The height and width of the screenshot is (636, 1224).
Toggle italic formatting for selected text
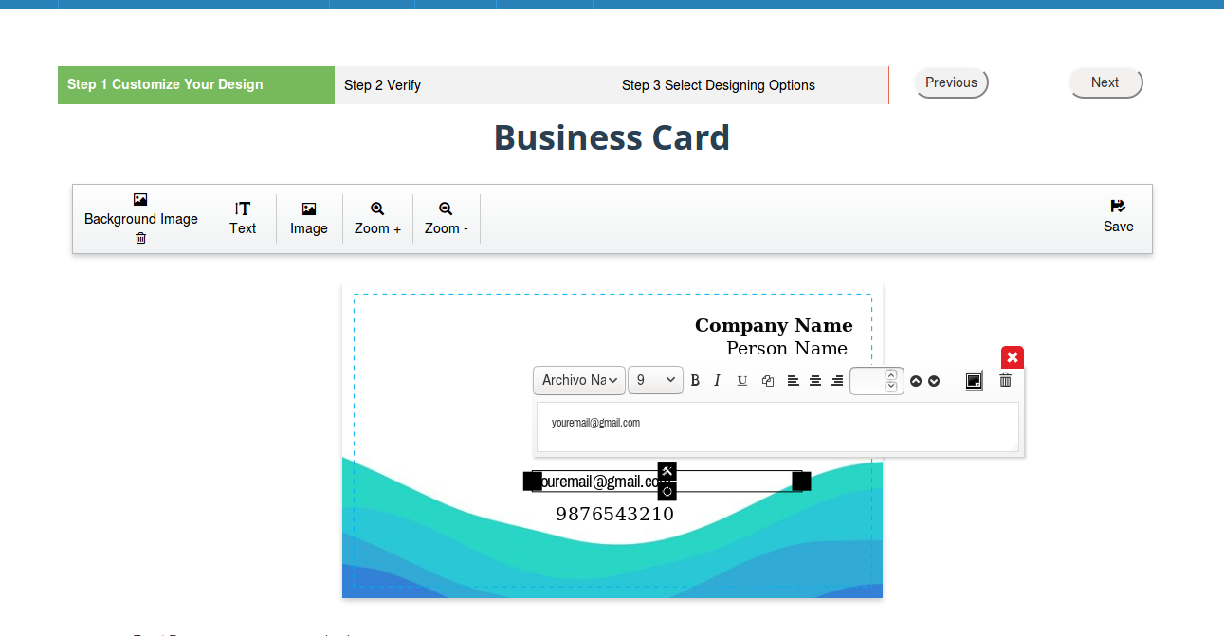718,380
